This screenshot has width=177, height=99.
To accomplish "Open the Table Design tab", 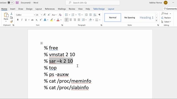I will point(99,9).
